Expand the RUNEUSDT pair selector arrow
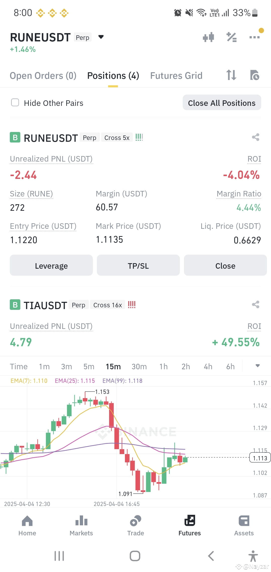 101,37
